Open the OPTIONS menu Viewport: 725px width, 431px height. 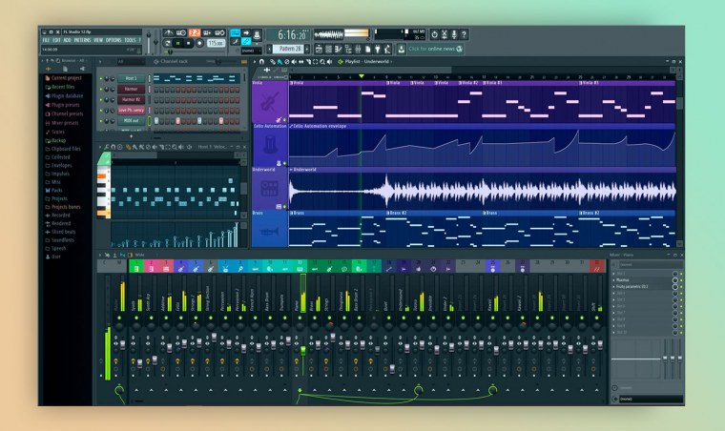click(x=114, y=40)
